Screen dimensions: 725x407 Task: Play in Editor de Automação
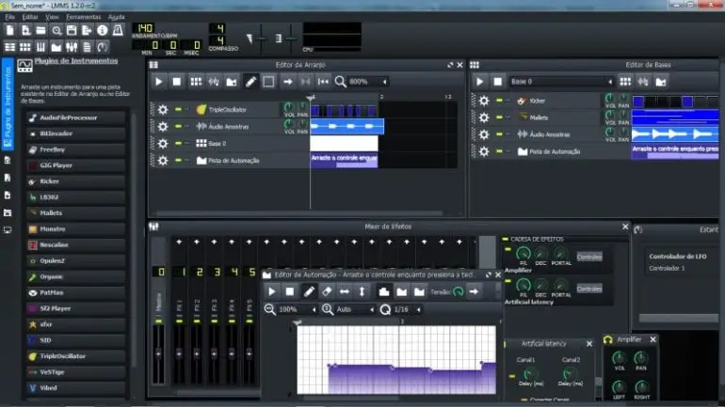(272, 291)
